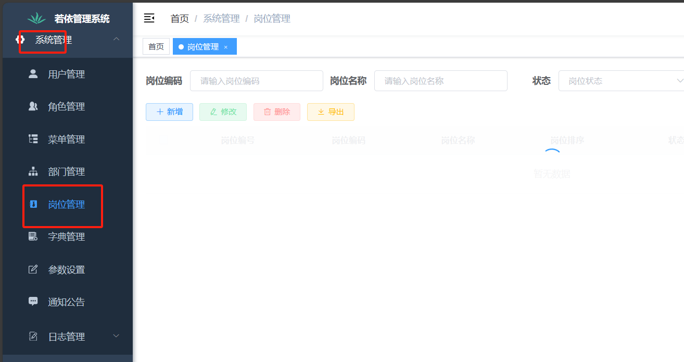Screen dimensions: 684x362
Task: Click the 新增 button
Action: 169,111
